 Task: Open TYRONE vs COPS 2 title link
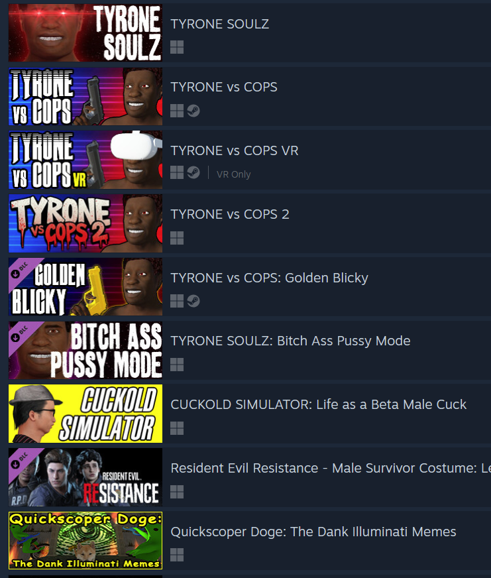[230, 214]
